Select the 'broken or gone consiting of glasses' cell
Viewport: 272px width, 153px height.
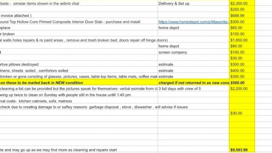[x=79, y=76]
